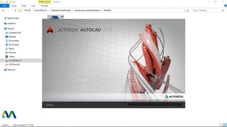Click the New folder quick access icon
227x127 pixels.
click(10, 2)
